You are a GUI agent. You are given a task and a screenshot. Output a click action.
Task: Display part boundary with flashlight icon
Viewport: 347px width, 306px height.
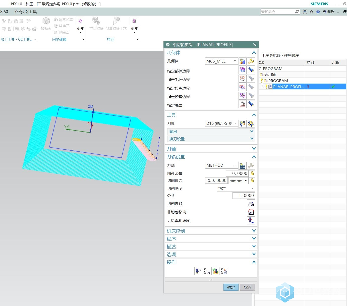[251, 70]
